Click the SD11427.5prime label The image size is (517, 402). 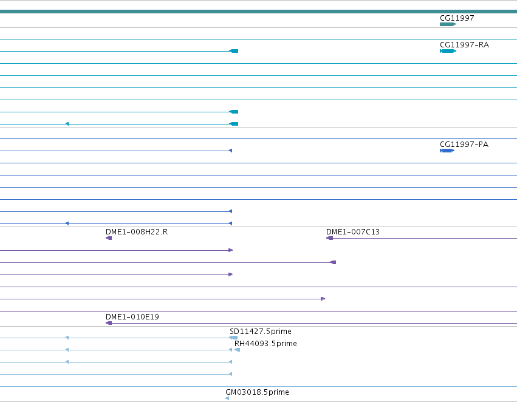[261, 332]
